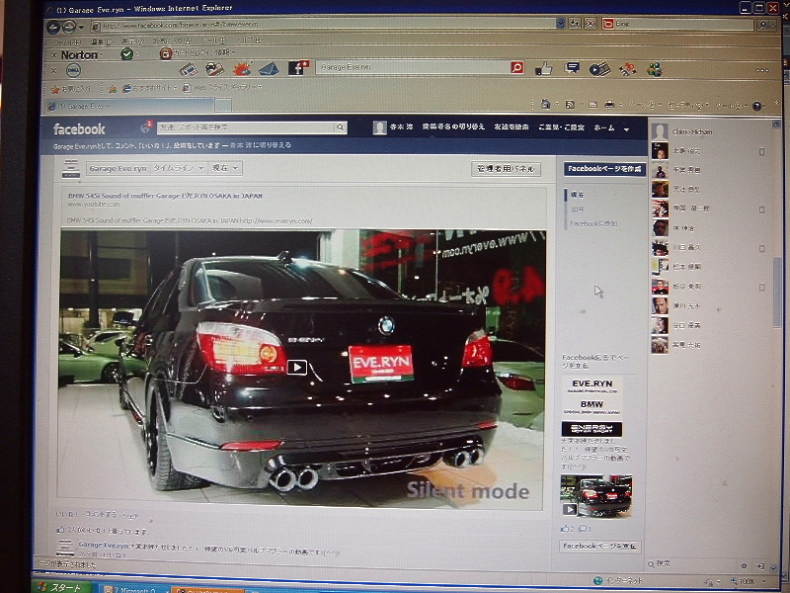Image resolution: width=790 pixels, height=593 pixels.
Task: Open the おすすめサイト dropdown link
Action: click(150, 88)
